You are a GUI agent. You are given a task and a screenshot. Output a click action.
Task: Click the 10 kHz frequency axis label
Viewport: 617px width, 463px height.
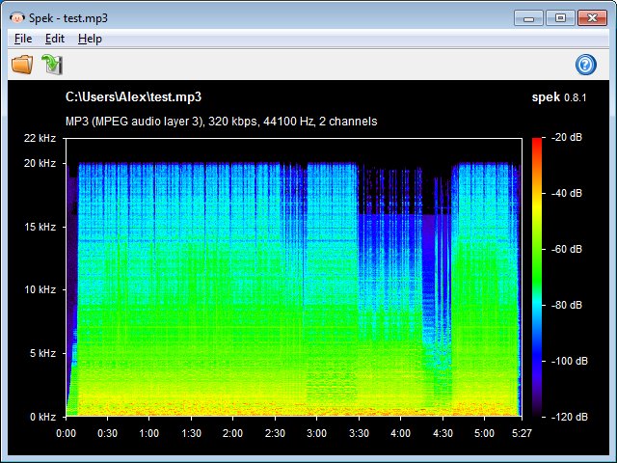(x=40, y=290)
